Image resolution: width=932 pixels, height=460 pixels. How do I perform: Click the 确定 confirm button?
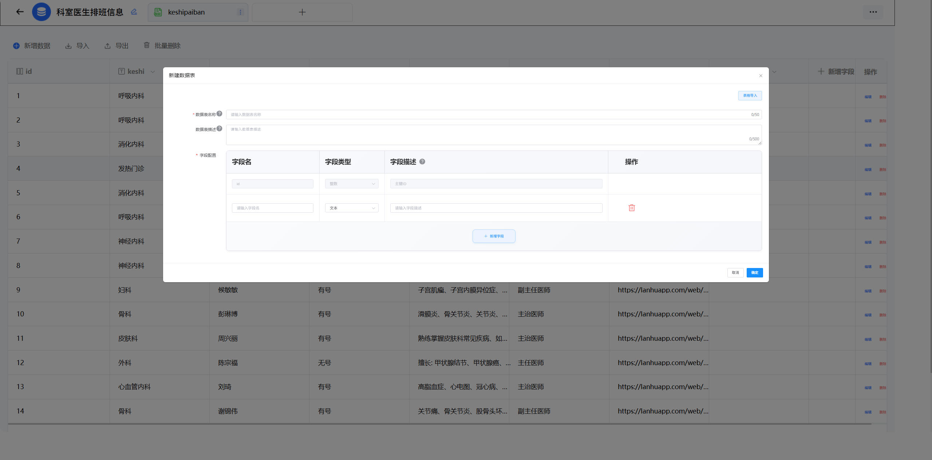point(754,272)
